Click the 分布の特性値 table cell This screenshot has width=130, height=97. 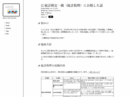pos(58,92)
